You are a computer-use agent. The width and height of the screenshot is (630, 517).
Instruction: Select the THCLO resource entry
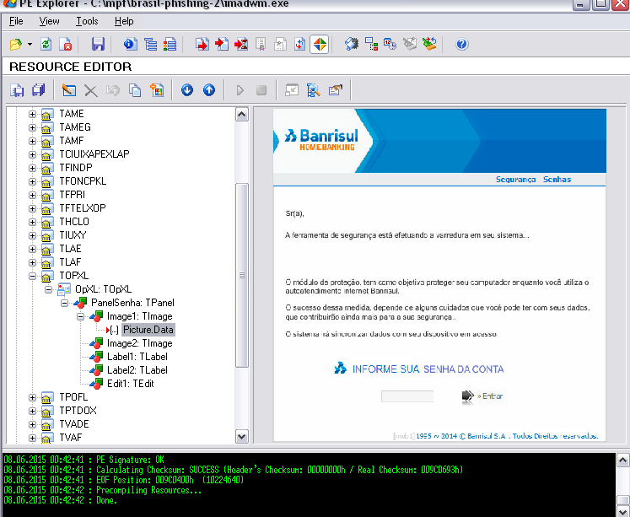[x=74, y=222]
